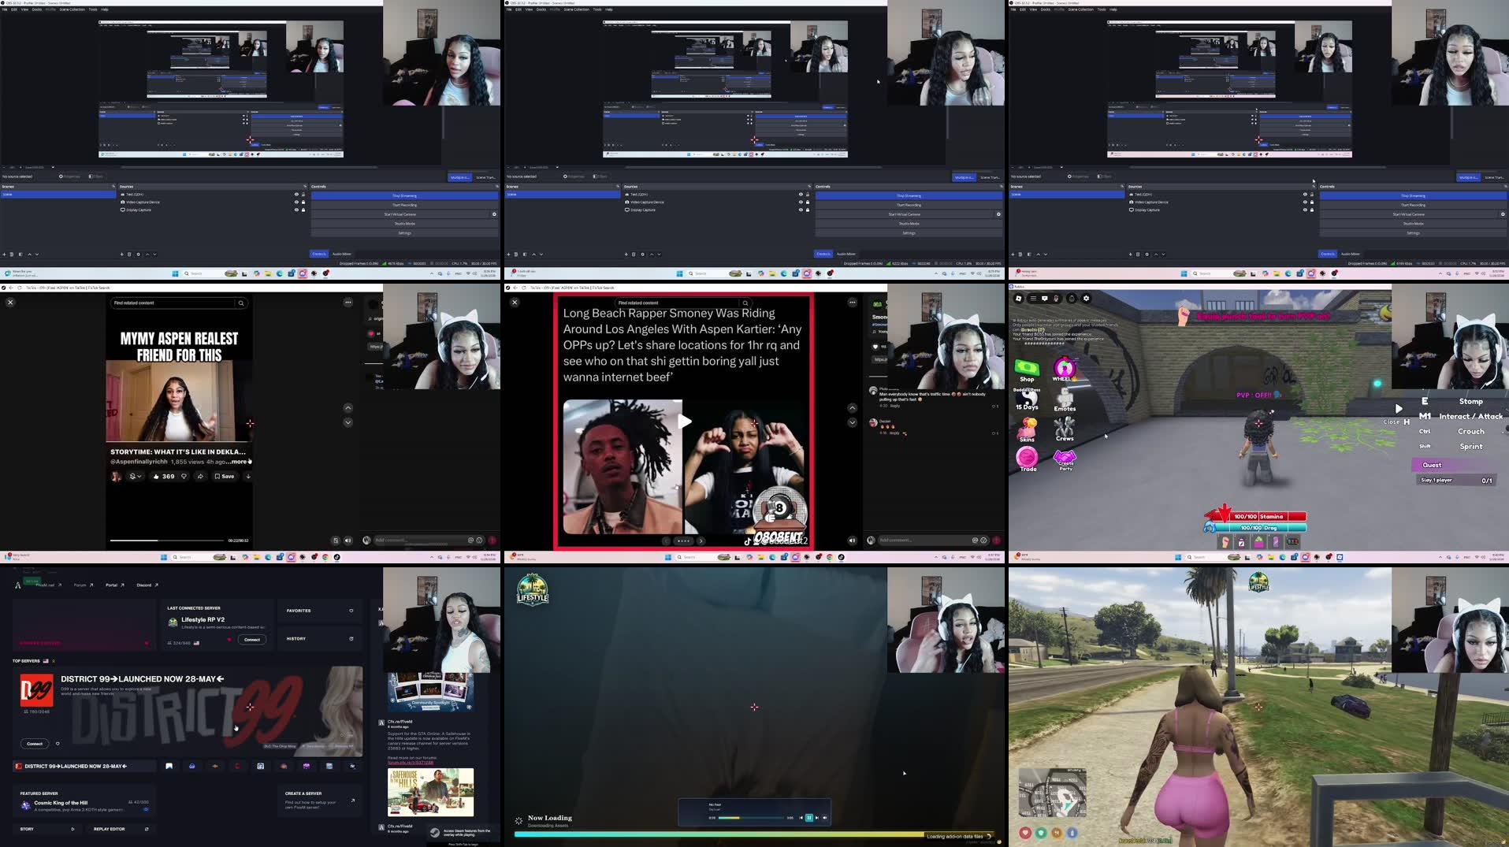Open the three-dots menu beside MYMY ASPEN video

click(x=348, y=303)
